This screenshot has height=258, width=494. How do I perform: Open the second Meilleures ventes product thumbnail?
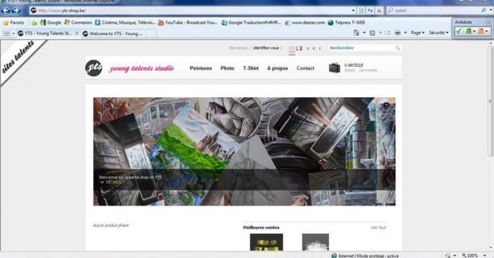(x=315, y=242)
